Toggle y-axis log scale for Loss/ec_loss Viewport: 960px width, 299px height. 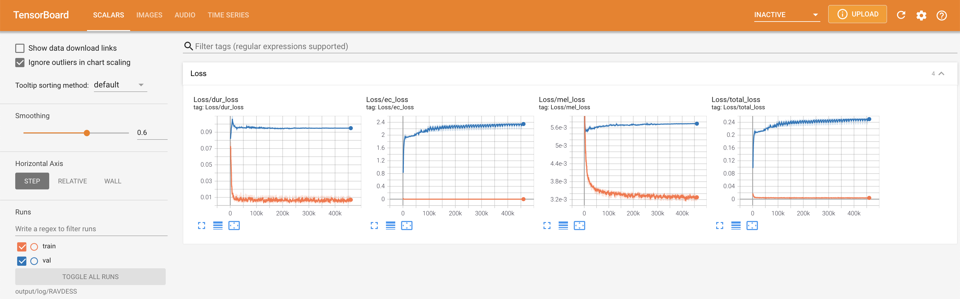[x=390, y=226]
